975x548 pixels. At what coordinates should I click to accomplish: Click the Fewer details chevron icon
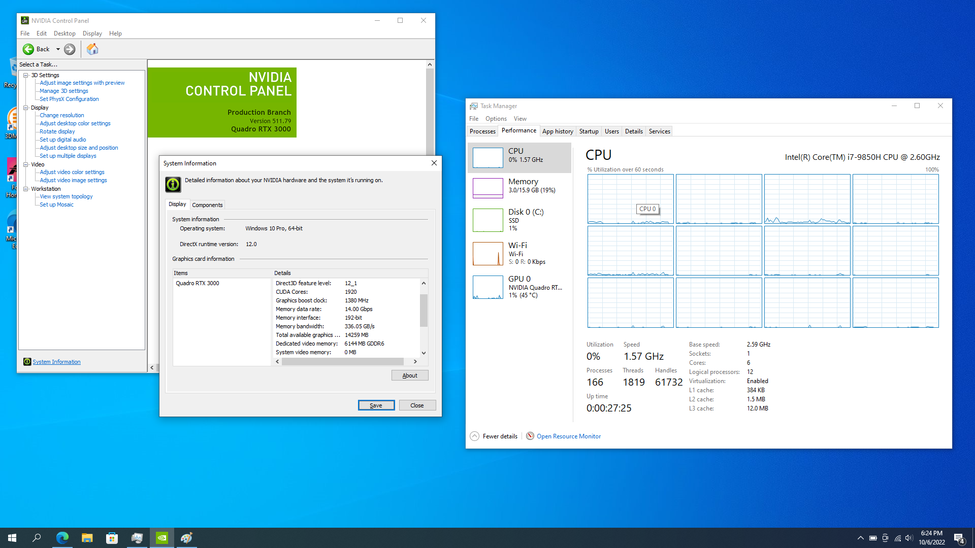coord(474,436)
